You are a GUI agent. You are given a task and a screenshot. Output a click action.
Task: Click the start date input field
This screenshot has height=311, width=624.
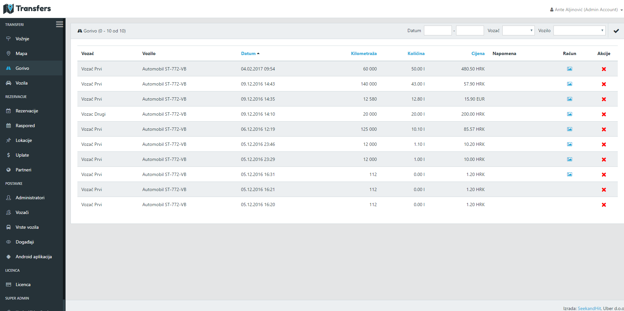tap(438, 30)
